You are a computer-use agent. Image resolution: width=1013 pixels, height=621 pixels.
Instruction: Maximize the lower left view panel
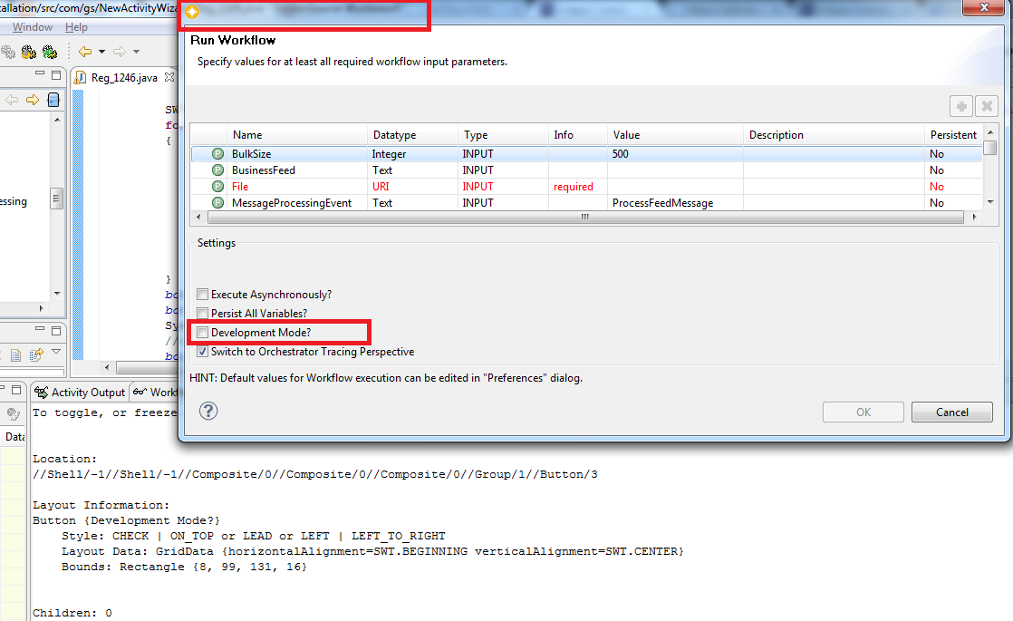[56, 330]
